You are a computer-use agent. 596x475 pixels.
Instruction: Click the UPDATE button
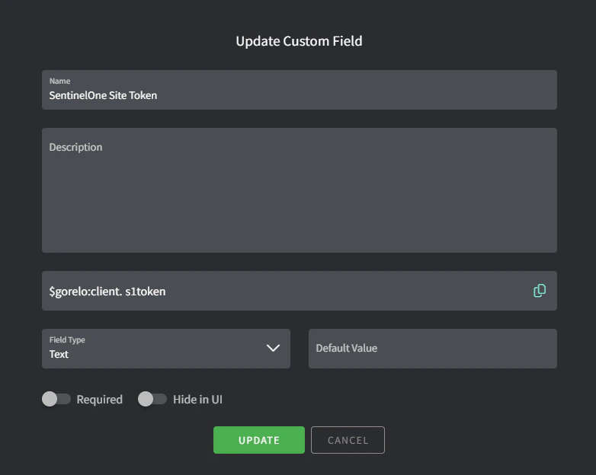tap(259, 440)
